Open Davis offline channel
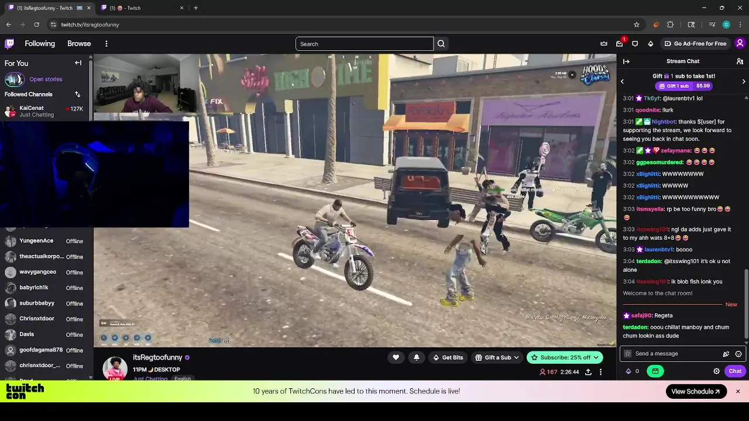The height and width of the screenshot is (421, 749). tap(46, 334)
